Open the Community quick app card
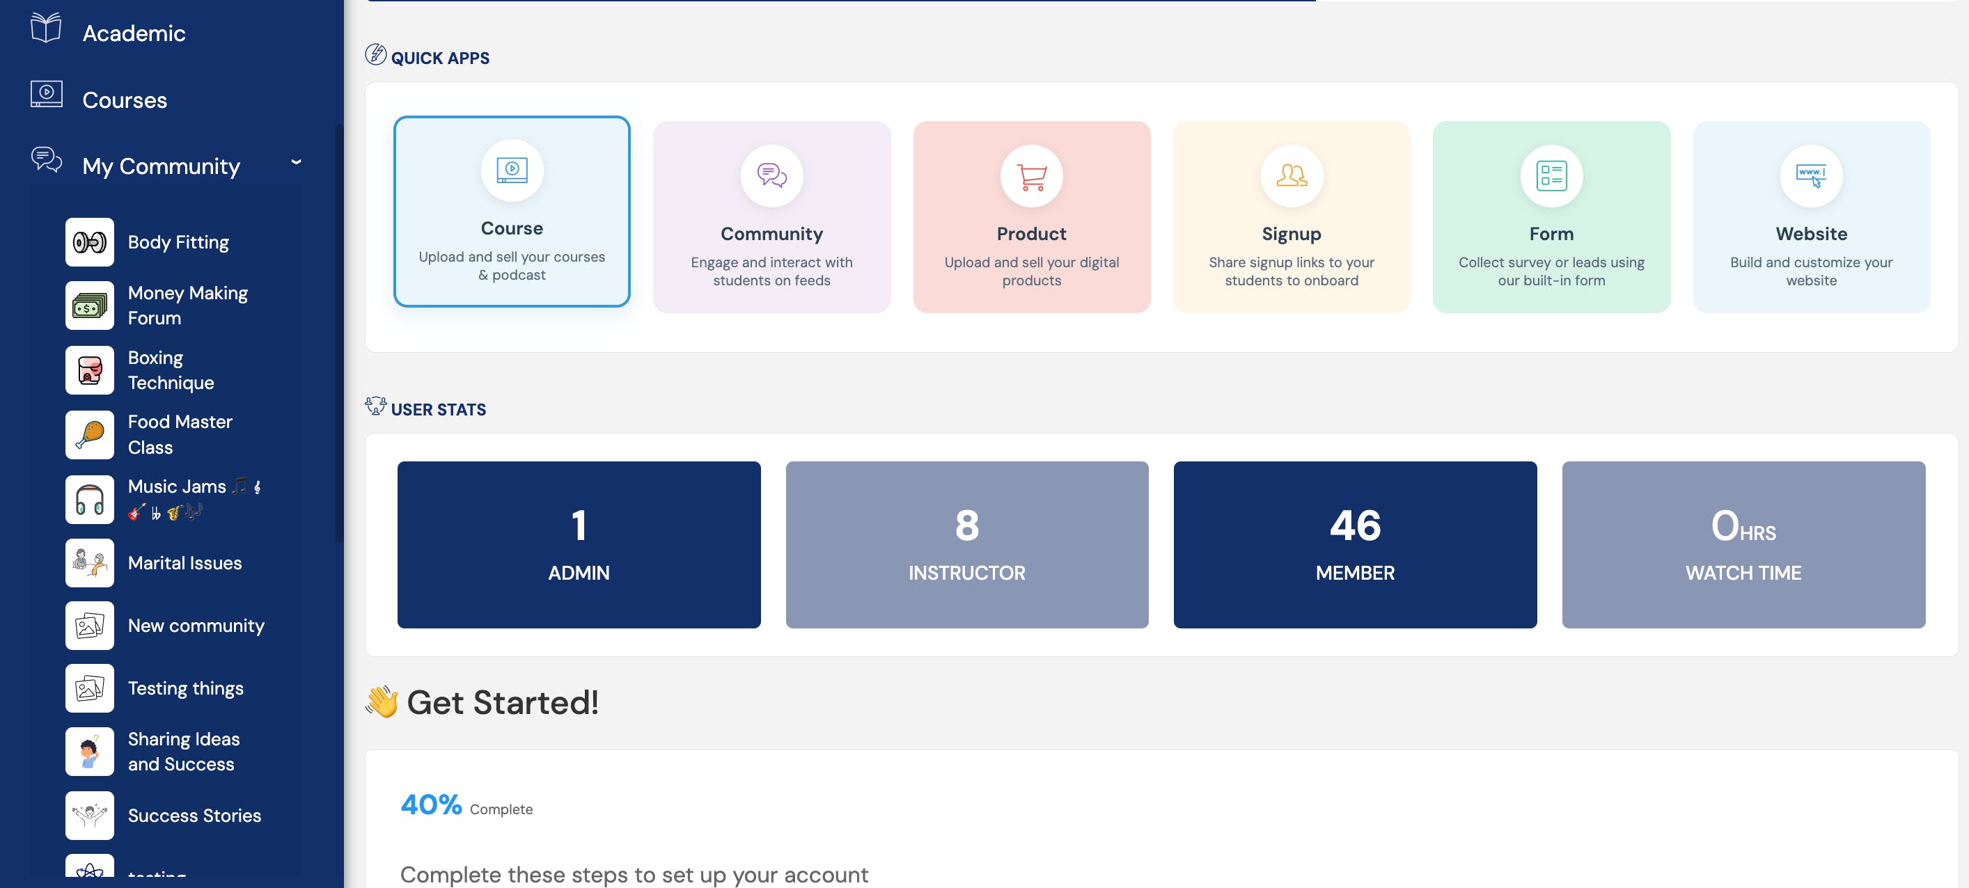The height and width of the screenshot is (888, 1969). click(x=771, y=217)
